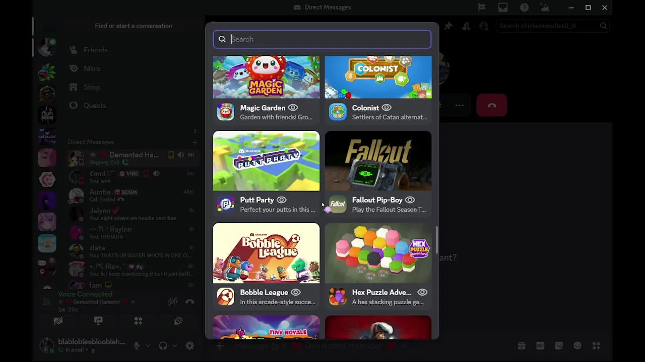Viewport: 645px width, 362px height.
Task: Click Find or start a conversation box
Action: point(134,26)
